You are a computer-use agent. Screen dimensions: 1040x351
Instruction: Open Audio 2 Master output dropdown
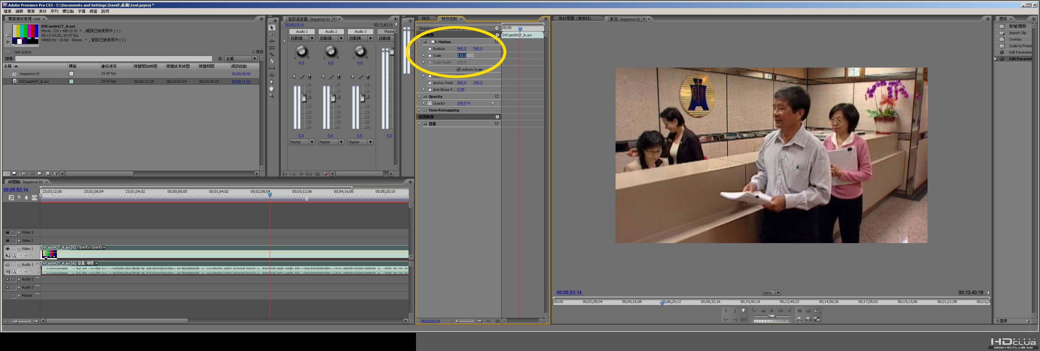coord(331,142)
